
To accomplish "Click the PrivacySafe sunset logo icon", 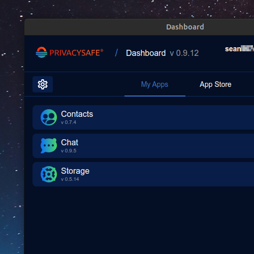I will [42, 52].
